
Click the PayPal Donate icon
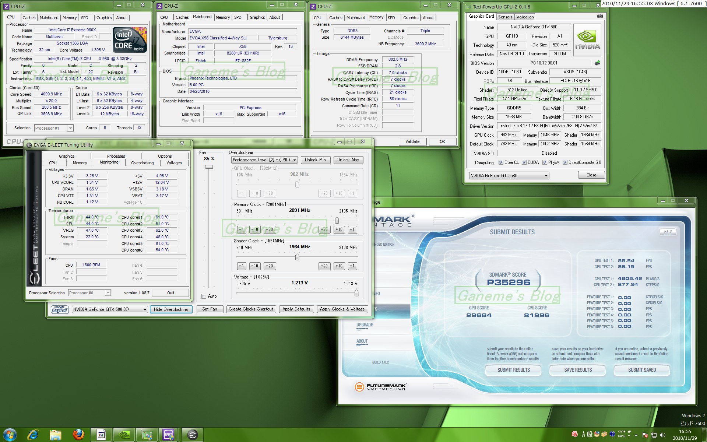(x=60, y=309)
